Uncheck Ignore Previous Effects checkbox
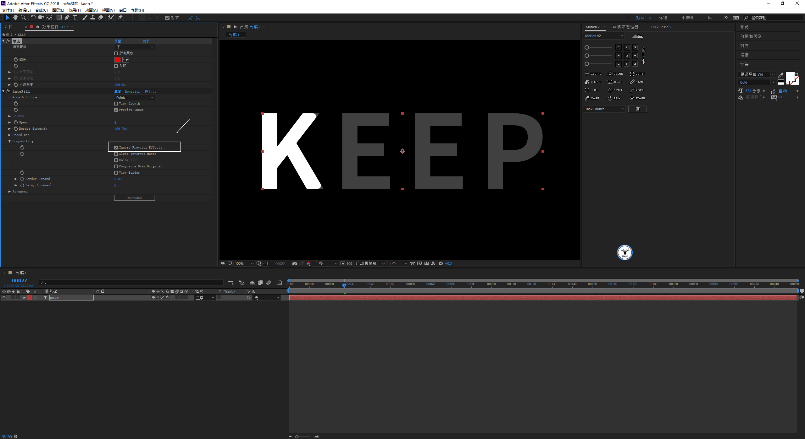This screenshot has height=439, width=805. pyautogui.click(x=116, y=148)
